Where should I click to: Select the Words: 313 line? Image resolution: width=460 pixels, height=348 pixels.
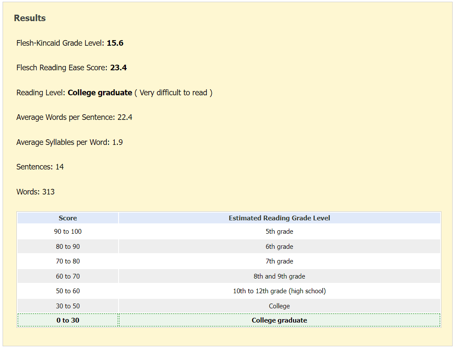tap(35, 192)
